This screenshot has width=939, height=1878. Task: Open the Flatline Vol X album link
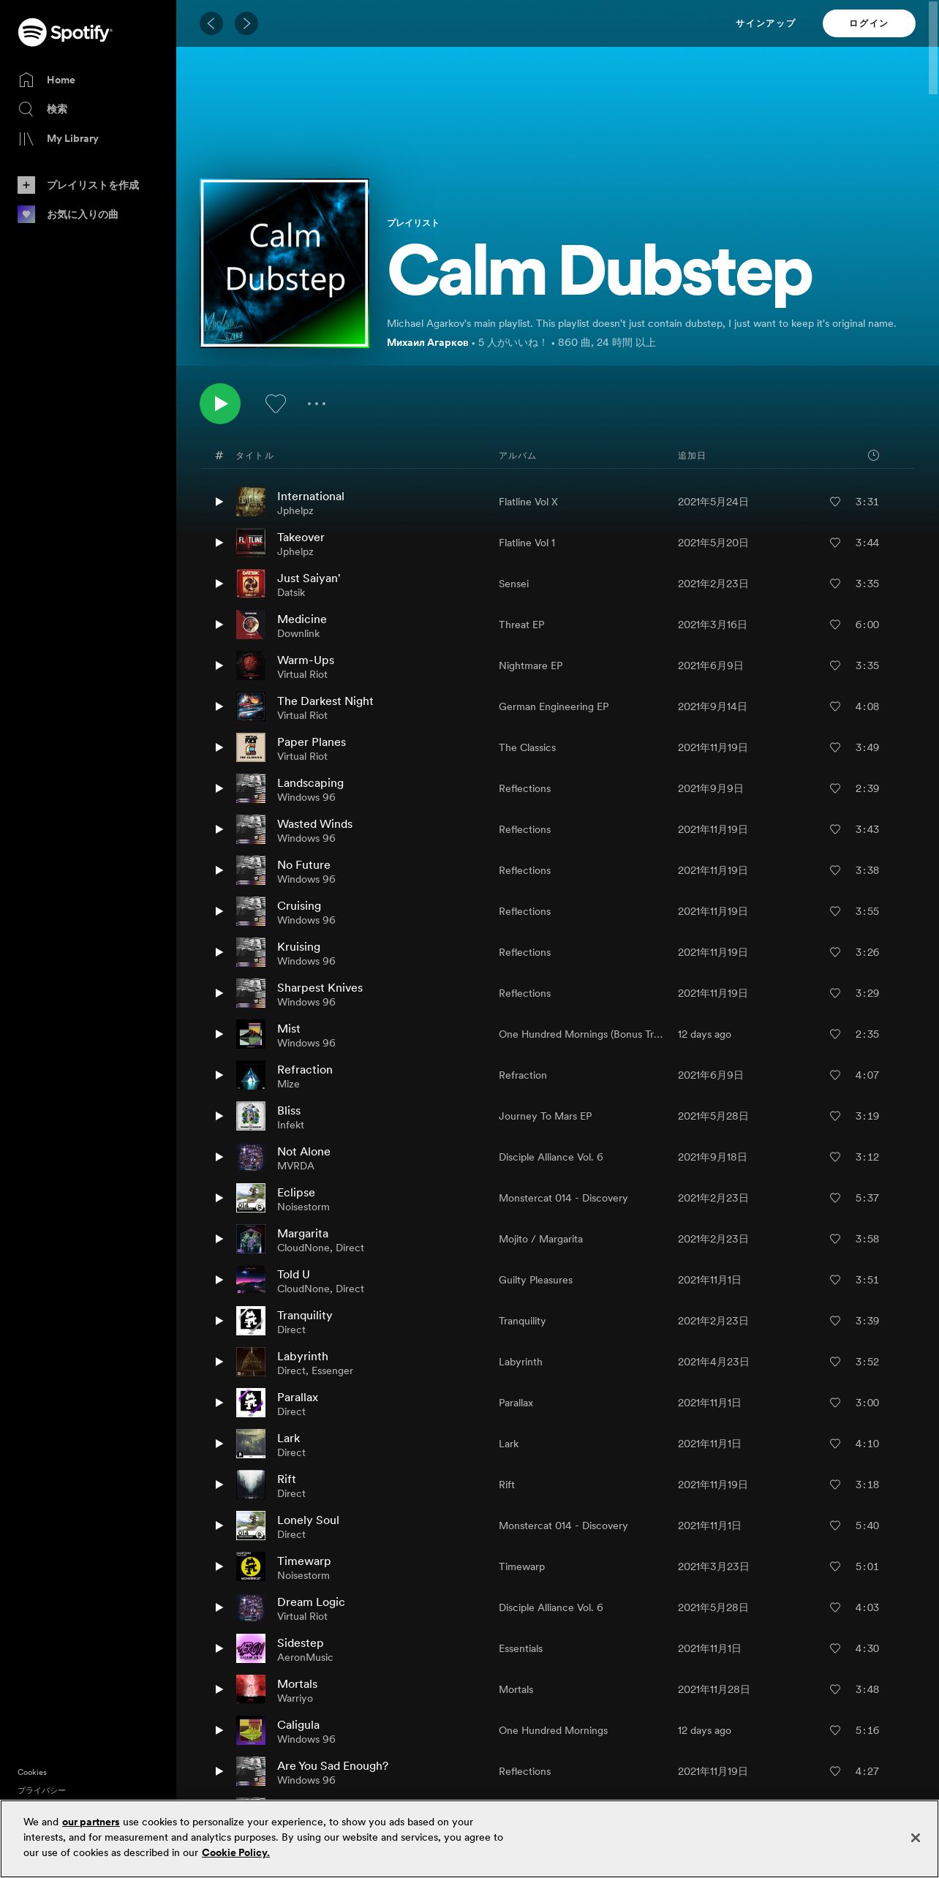[x=528, y=502]
